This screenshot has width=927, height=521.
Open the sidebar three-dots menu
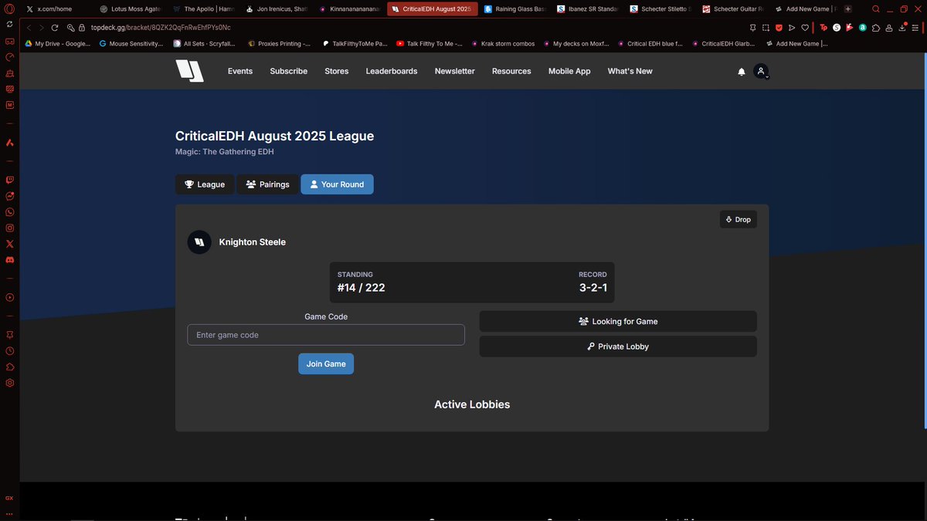click(x=9, y=513)
